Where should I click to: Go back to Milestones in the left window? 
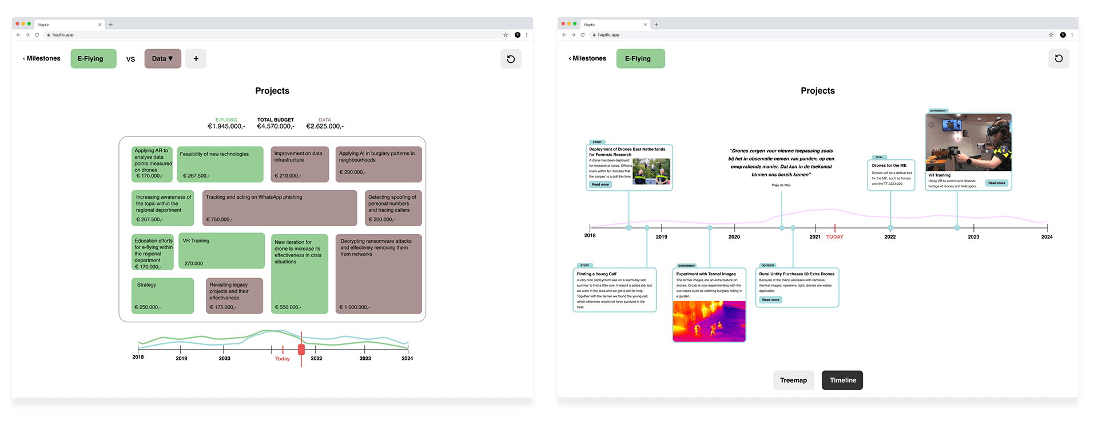point(42,58)
